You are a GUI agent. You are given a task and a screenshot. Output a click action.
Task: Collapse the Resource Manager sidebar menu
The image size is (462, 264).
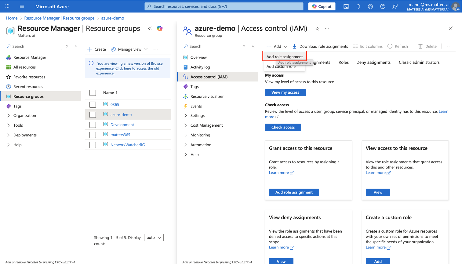coord(76,46)
